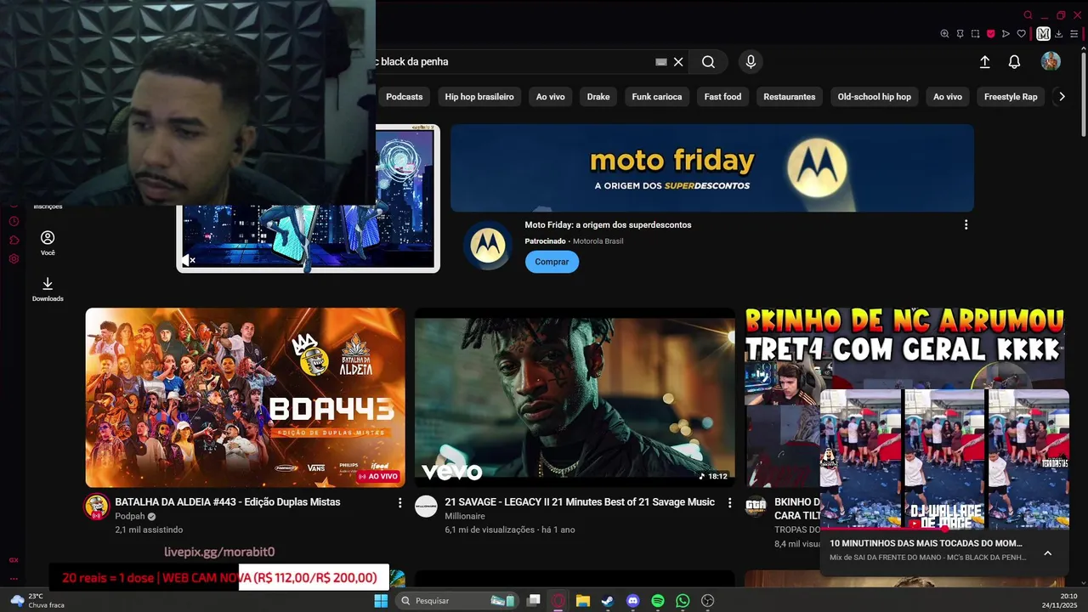Open Opera easy setup sliders icon

point(1074,34)
